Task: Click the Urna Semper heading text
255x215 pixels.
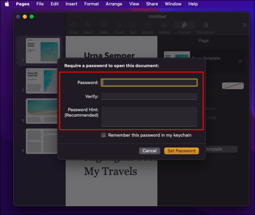Action: [x=109, y=55]
